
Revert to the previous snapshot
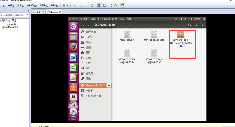(87, 6)
